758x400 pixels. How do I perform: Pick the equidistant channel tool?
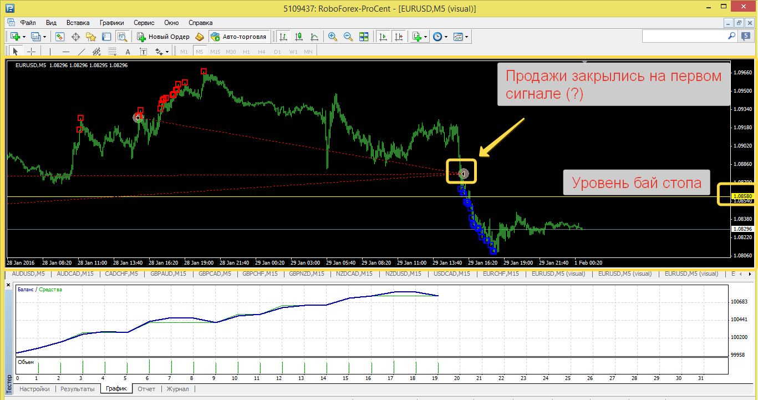coord(96,52)
